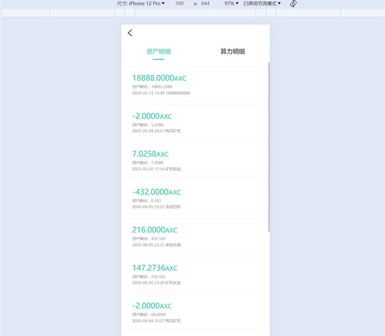Viewport: 385px width, 336px height.
Task: Switch to the 资产明细 tab
Action: [x=158, y=51]
